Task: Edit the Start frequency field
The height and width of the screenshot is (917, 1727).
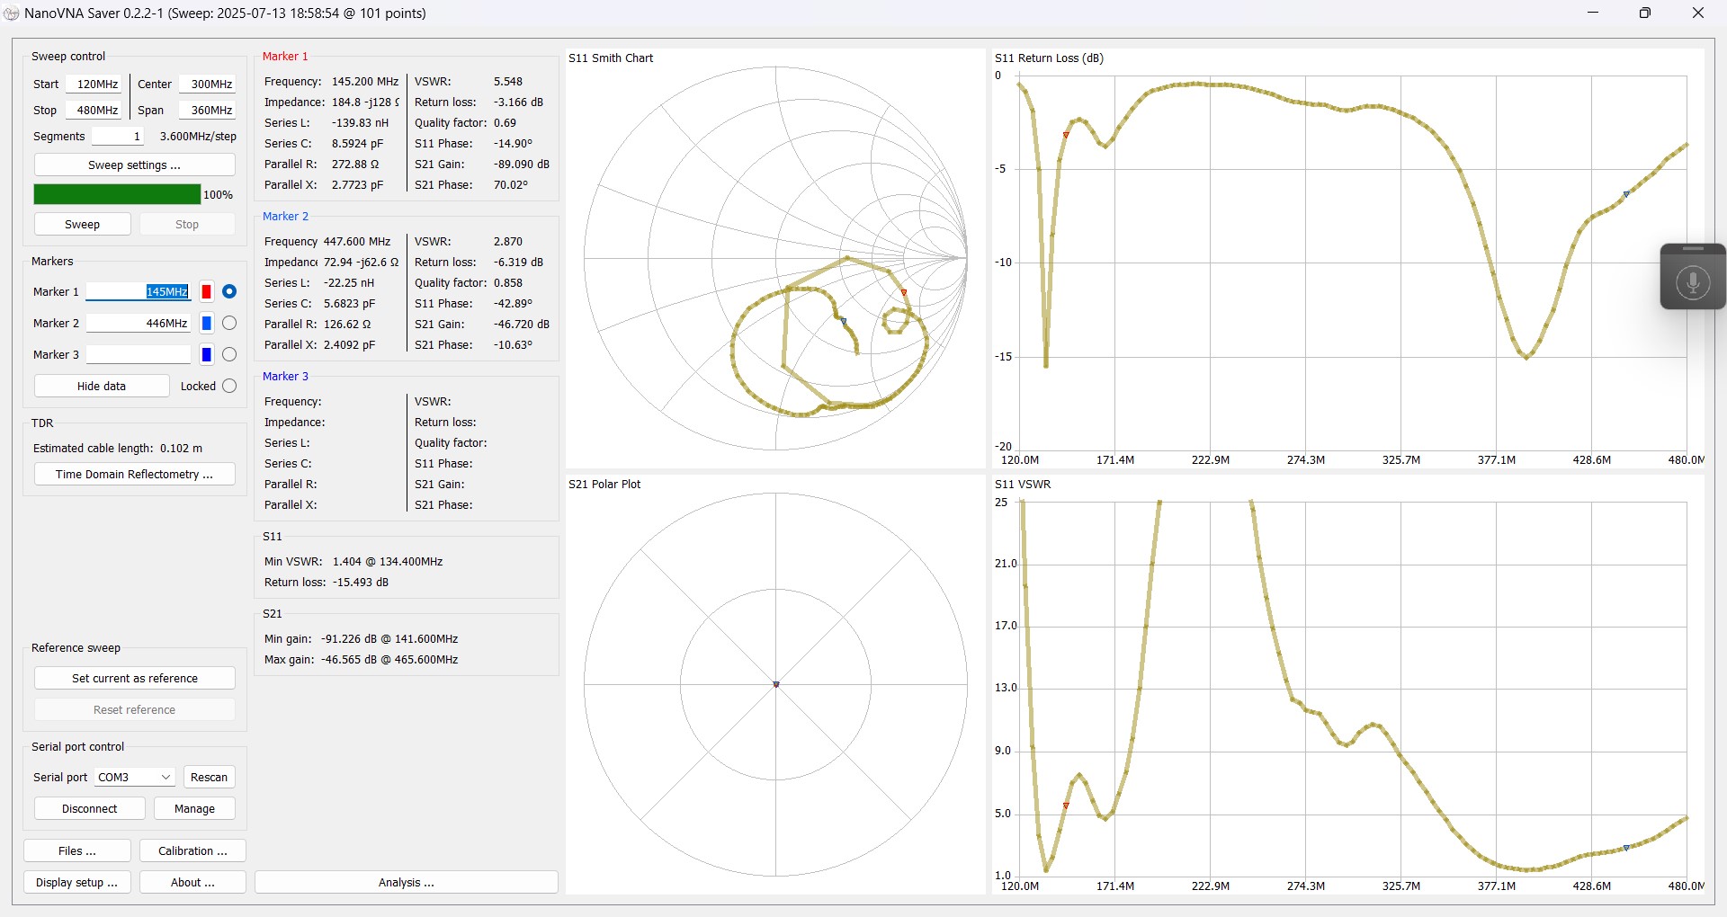Action: coord(94,84)
